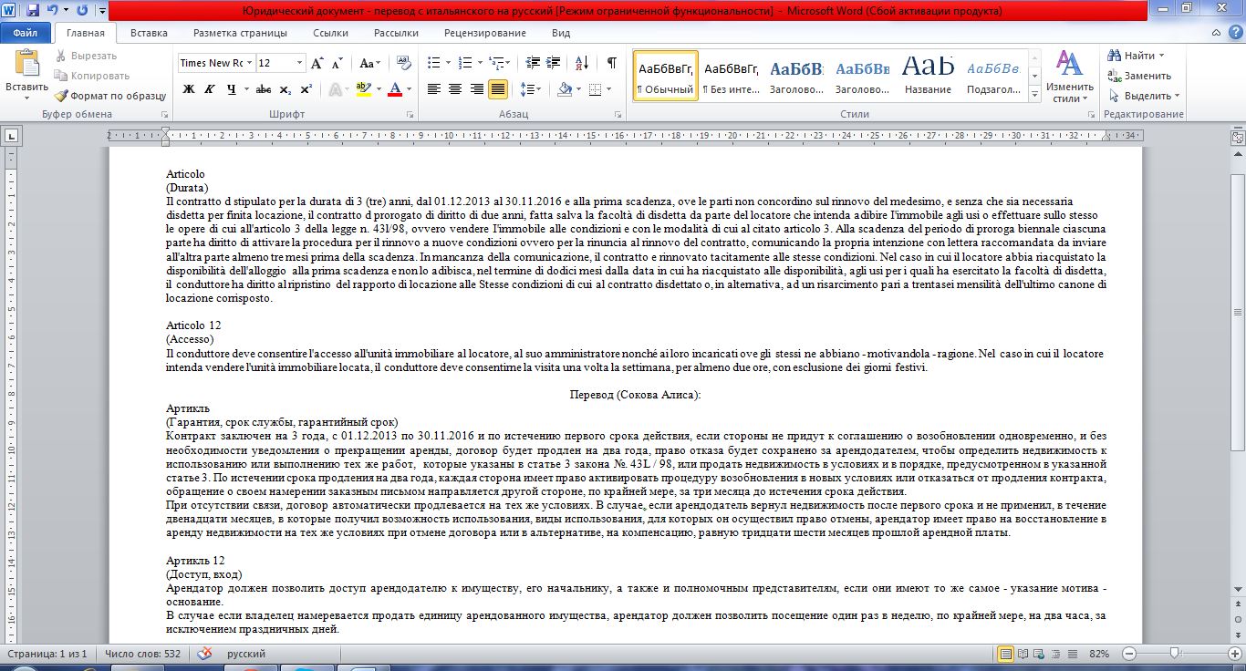Open the Times New Roman font name dropdown
The width and height of the screenshot is (1246, 671).
249,63
